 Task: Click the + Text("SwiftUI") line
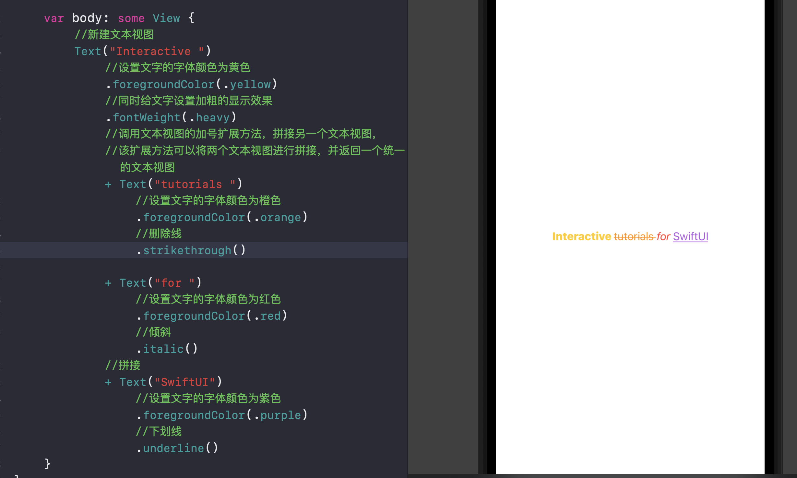coord(163,382)
